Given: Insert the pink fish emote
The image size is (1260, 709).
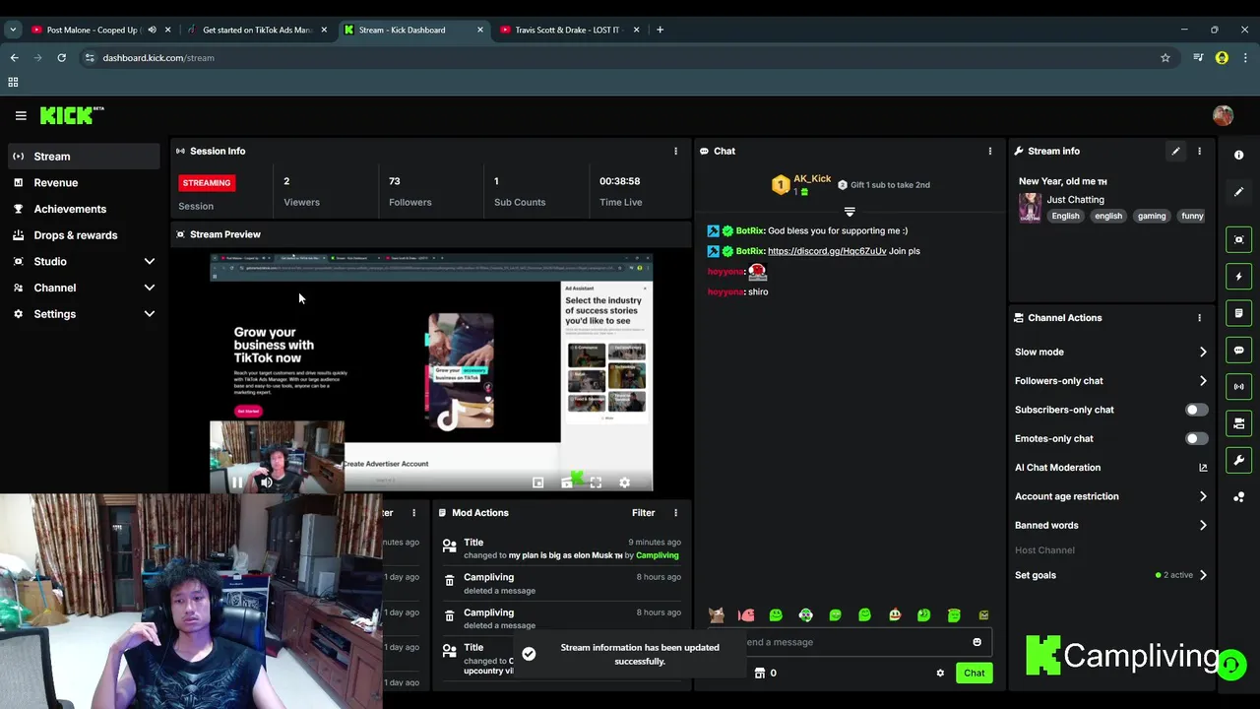Looking at the screenshot, I should click(x=746, y=615).
